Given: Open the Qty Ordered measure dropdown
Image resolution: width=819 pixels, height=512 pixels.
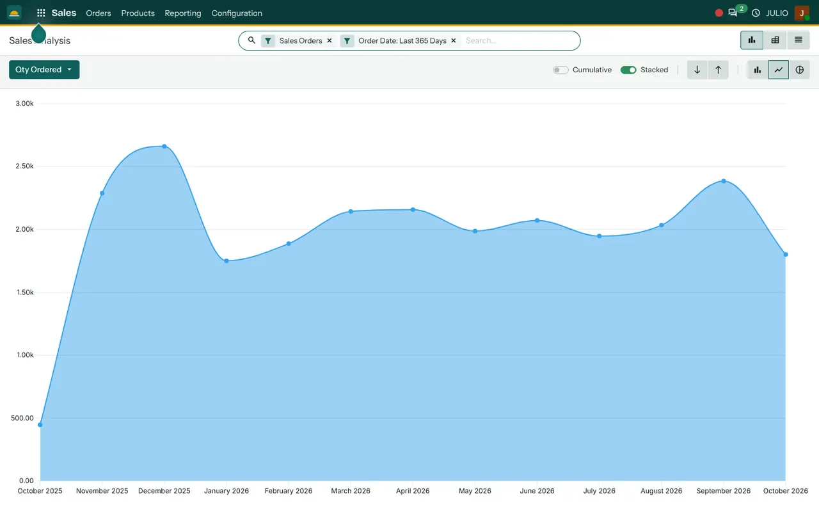Looking at the screenshot, I should 44,70.
